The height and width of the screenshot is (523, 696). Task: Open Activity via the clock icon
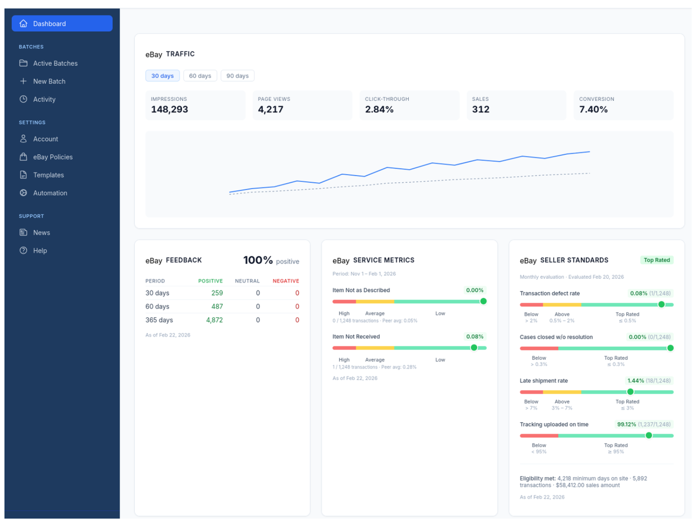coord(23,99)
